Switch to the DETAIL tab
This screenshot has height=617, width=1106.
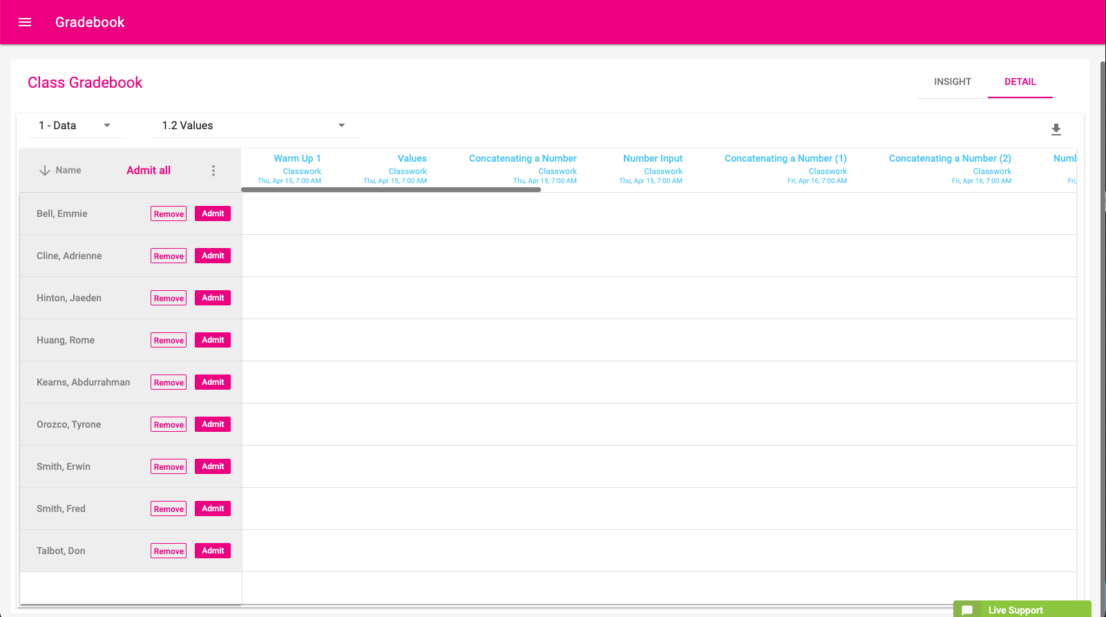point(1020,82)
